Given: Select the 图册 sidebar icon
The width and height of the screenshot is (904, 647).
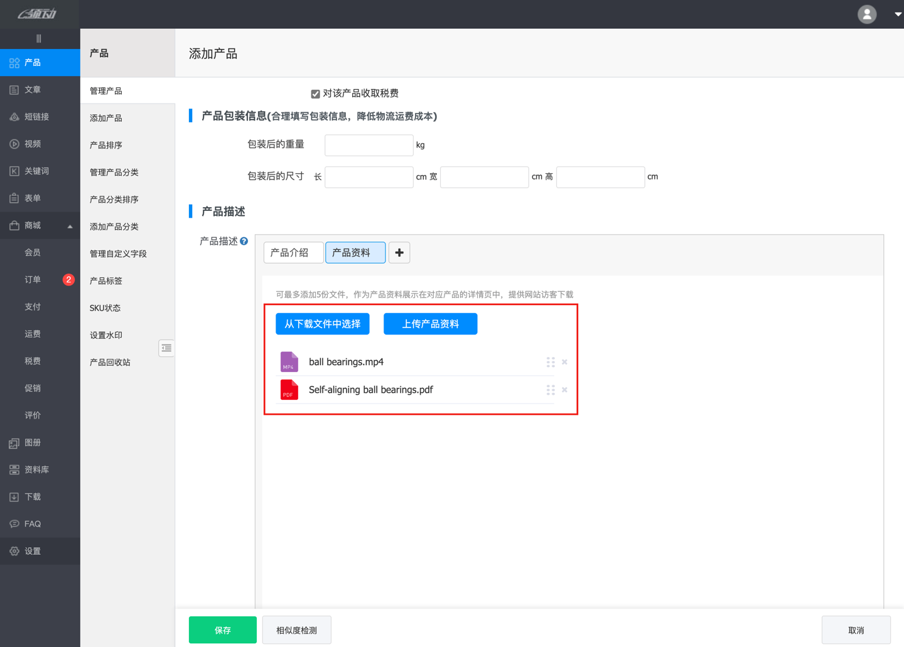Looking at the screenshot, I should click(31, 442).
